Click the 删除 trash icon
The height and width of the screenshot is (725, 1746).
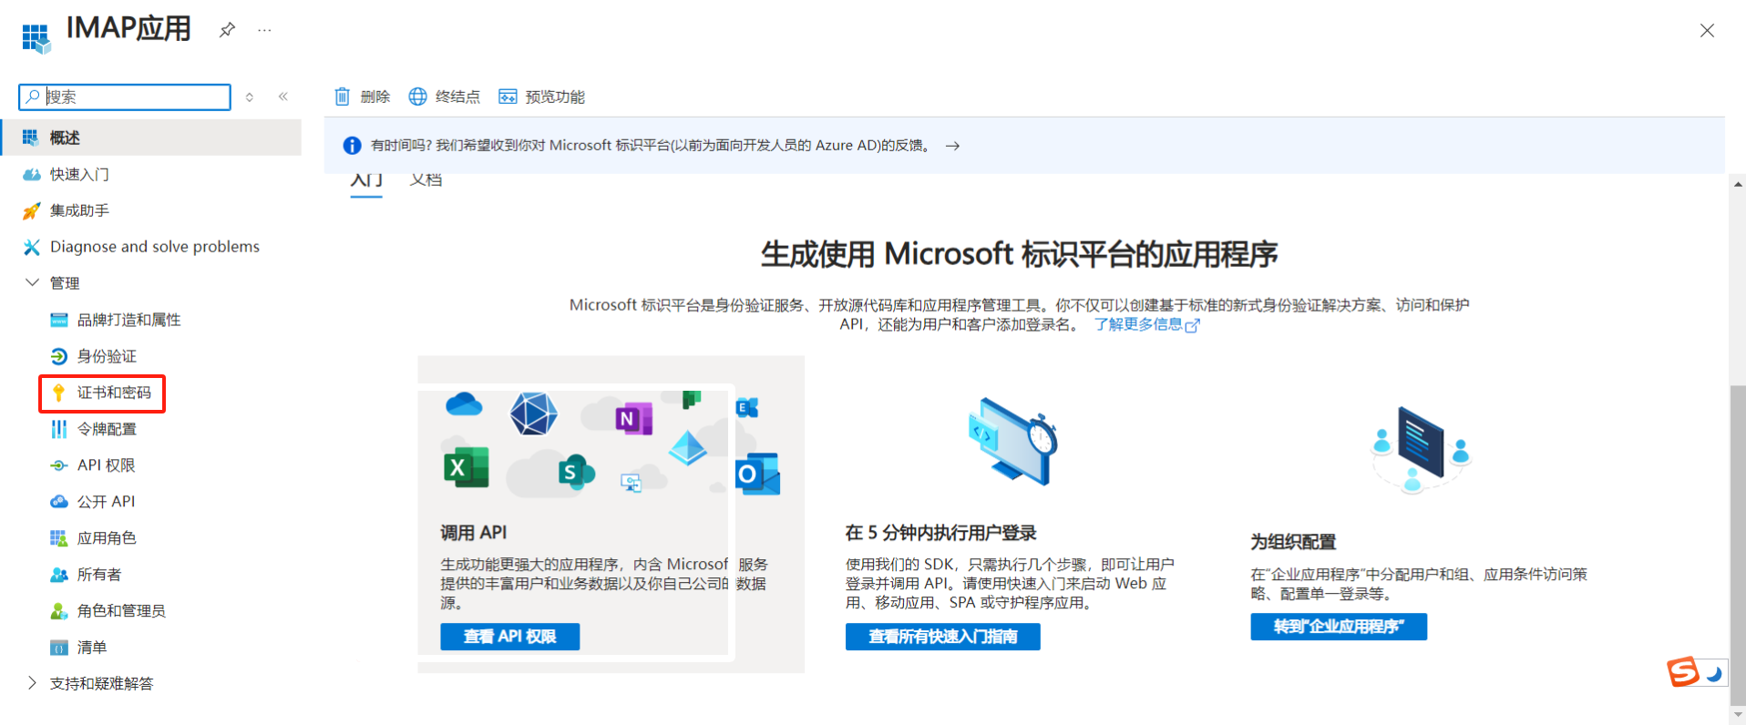pos(342,97)
